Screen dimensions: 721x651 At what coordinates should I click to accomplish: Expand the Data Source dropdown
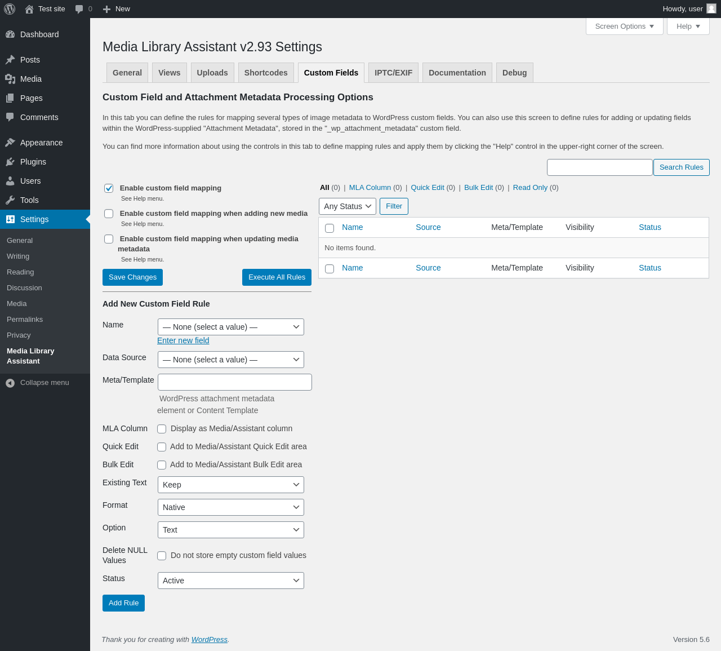pyautogui.click(x=230, y=360)
